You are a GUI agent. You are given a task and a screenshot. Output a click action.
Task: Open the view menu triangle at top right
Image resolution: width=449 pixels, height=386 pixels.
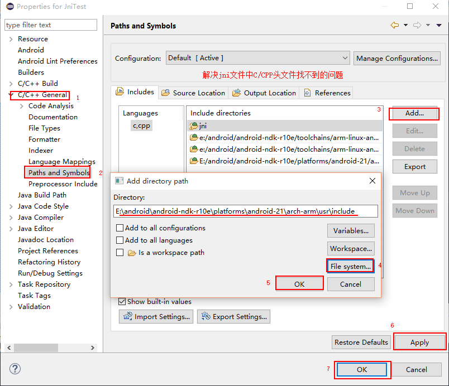439,26
